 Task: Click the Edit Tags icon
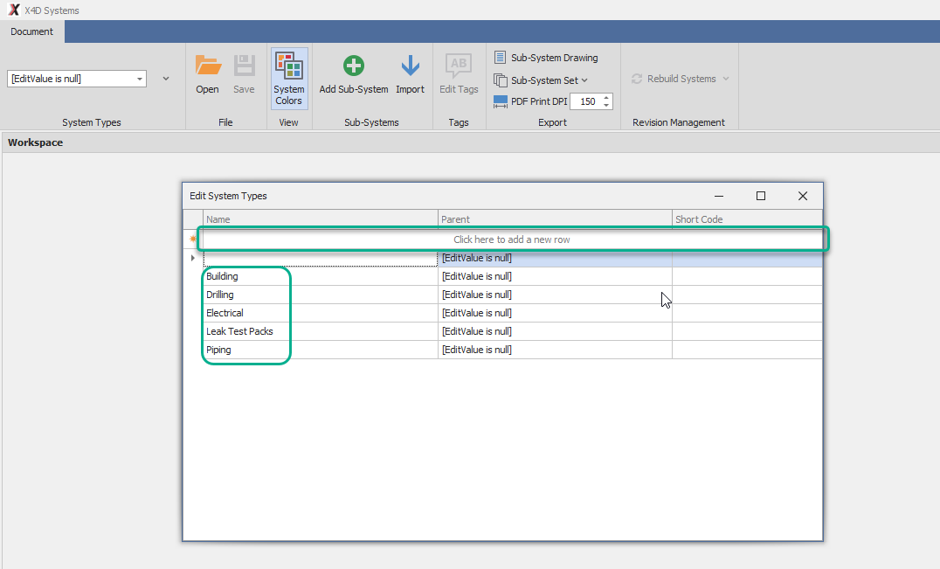pyautogui.click(x=459, y=66)
